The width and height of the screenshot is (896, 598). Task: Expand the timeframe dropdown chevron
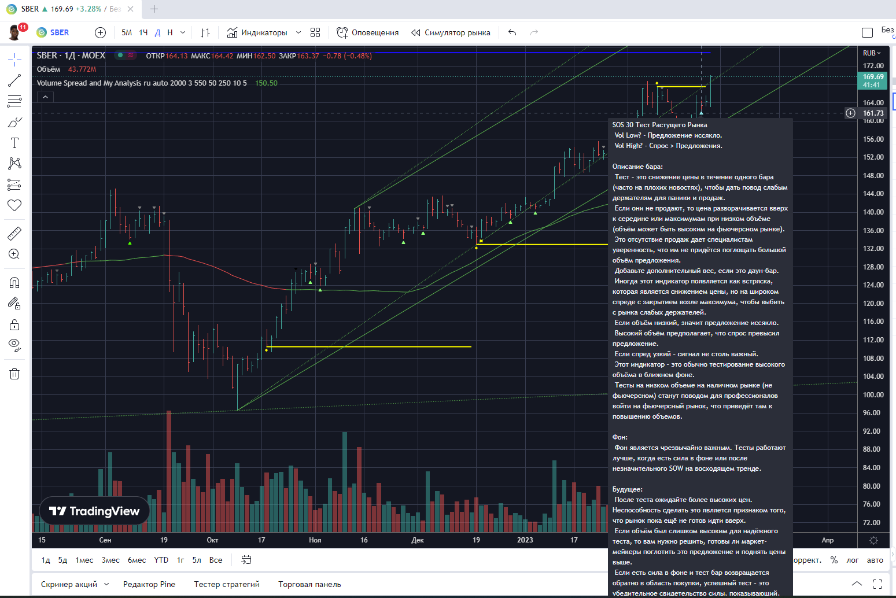coord(183,32)
